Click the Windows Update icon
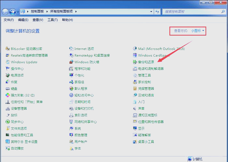The height and width of the screenshot is (162, 228). [8, 62]
